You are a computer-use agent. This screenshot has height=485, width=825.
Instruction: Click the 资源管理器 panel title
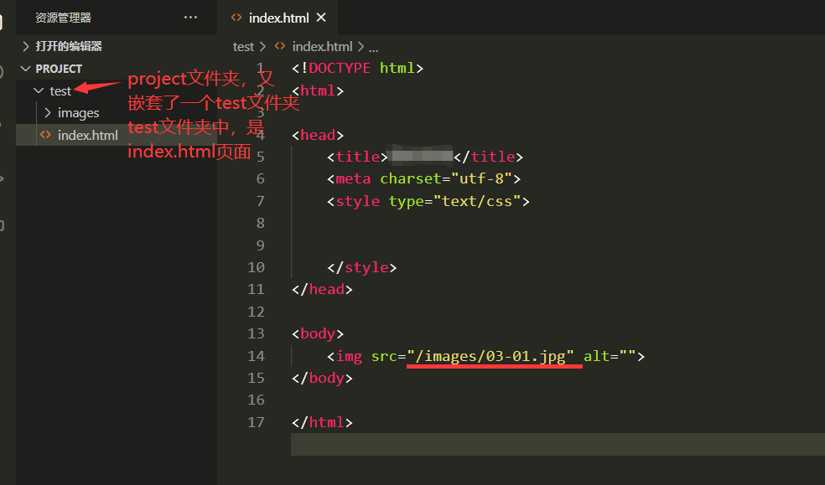coord(63,18)
